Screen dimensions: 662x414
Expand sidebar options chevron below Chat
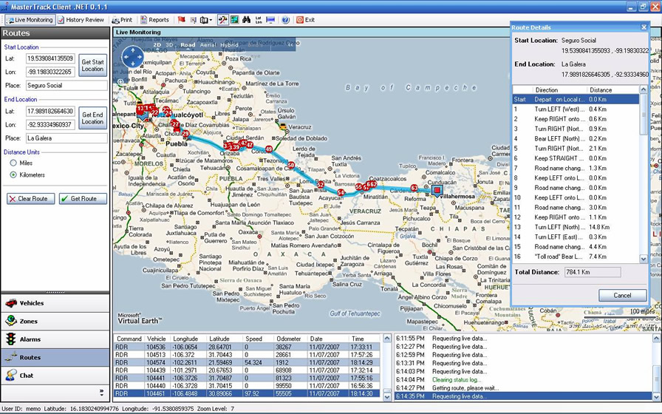coord(101,393)
